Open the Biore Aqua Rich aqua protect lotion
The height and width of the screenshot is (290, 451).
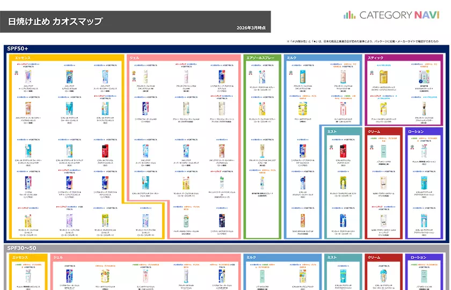(424, 183)
